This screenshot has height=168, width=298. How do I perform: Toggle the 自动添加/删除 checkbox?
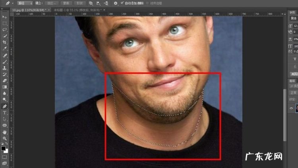(x=121, y=3)
